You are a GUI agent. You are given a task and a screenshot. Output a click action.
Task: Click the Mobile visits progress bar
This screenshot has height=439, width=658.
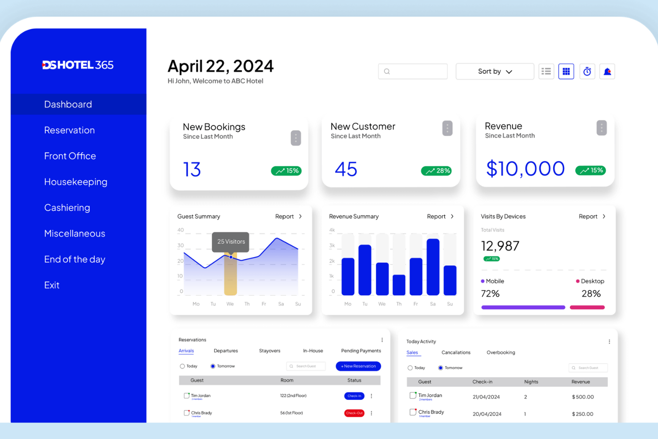click(x=523, y=307)
